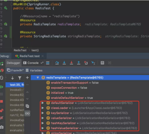Select the invokeExp stack frame
Viewport: 149px width, 134px height.
pyautogui.click(x=15, y=120)
